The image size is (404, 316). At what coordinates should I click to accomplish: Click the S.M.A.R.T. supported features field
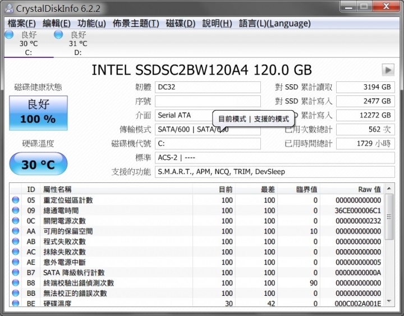pyautogui.click(x=274, y=172)
